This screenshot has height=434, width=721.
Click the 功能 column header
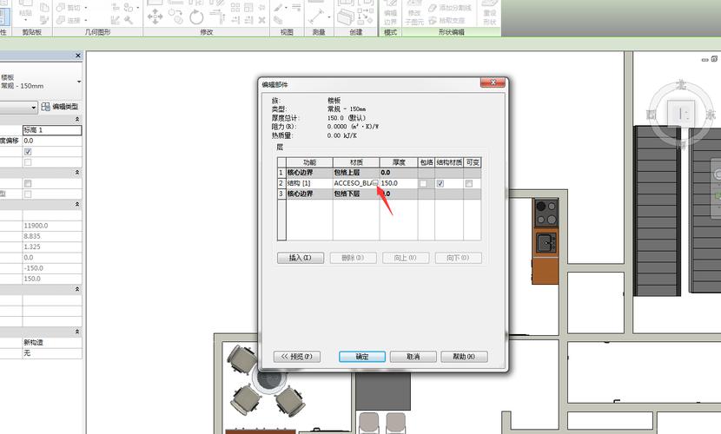click(x=309, y=162)
